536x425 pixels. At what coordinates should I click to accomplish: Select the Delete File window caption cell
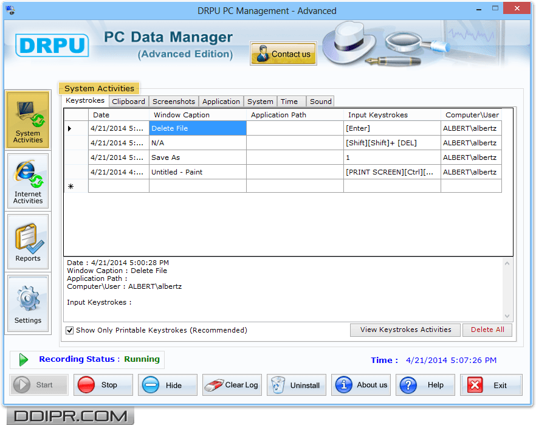(x=198, y=128)
